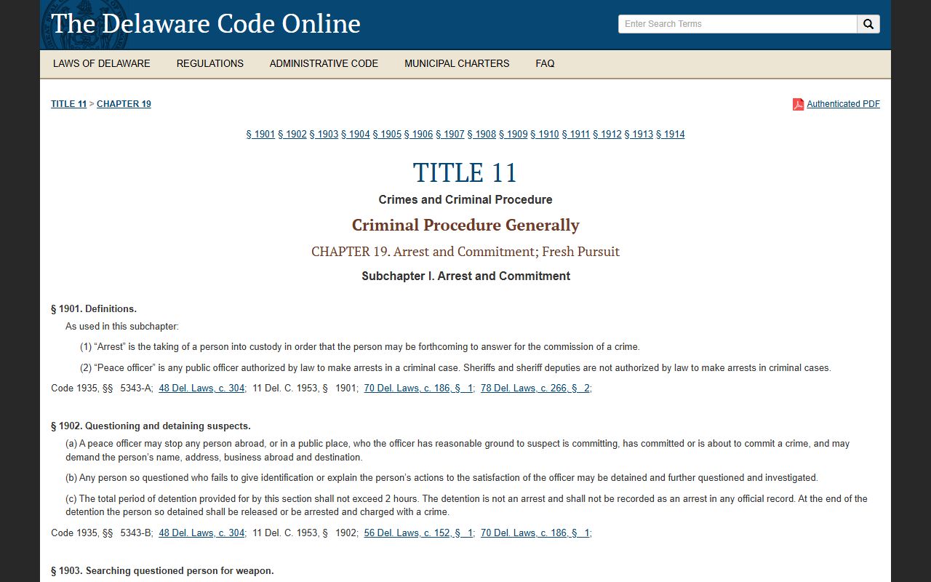Go to CHAPTER 19 breadcrumb link
The height and width of the screenshot is (582, 931).
click(x=124, y=104)
